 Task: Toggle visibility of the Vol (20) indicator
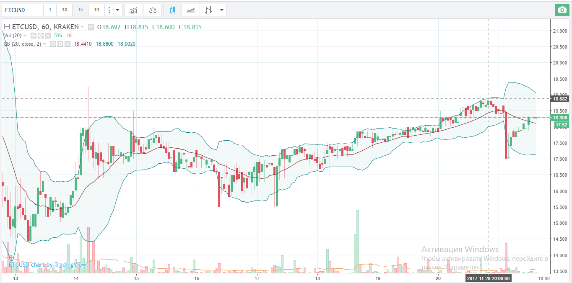[x=34, y=36]
